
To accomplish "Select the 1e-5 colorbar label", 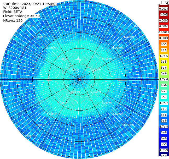I will pyautogui.click(x=164, y=62).
